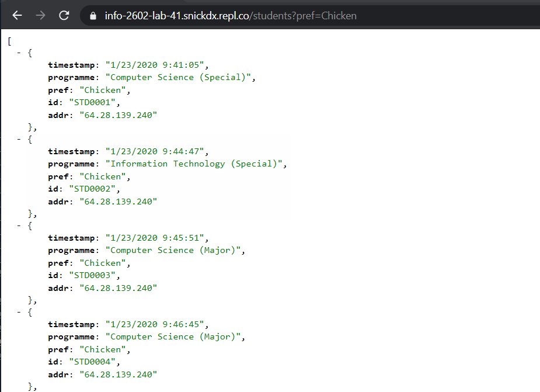This screenshot has width=540, height=392.
Task: Click pref "Chicken" value in STD0003 record
Action: click(x=103, y=263)
